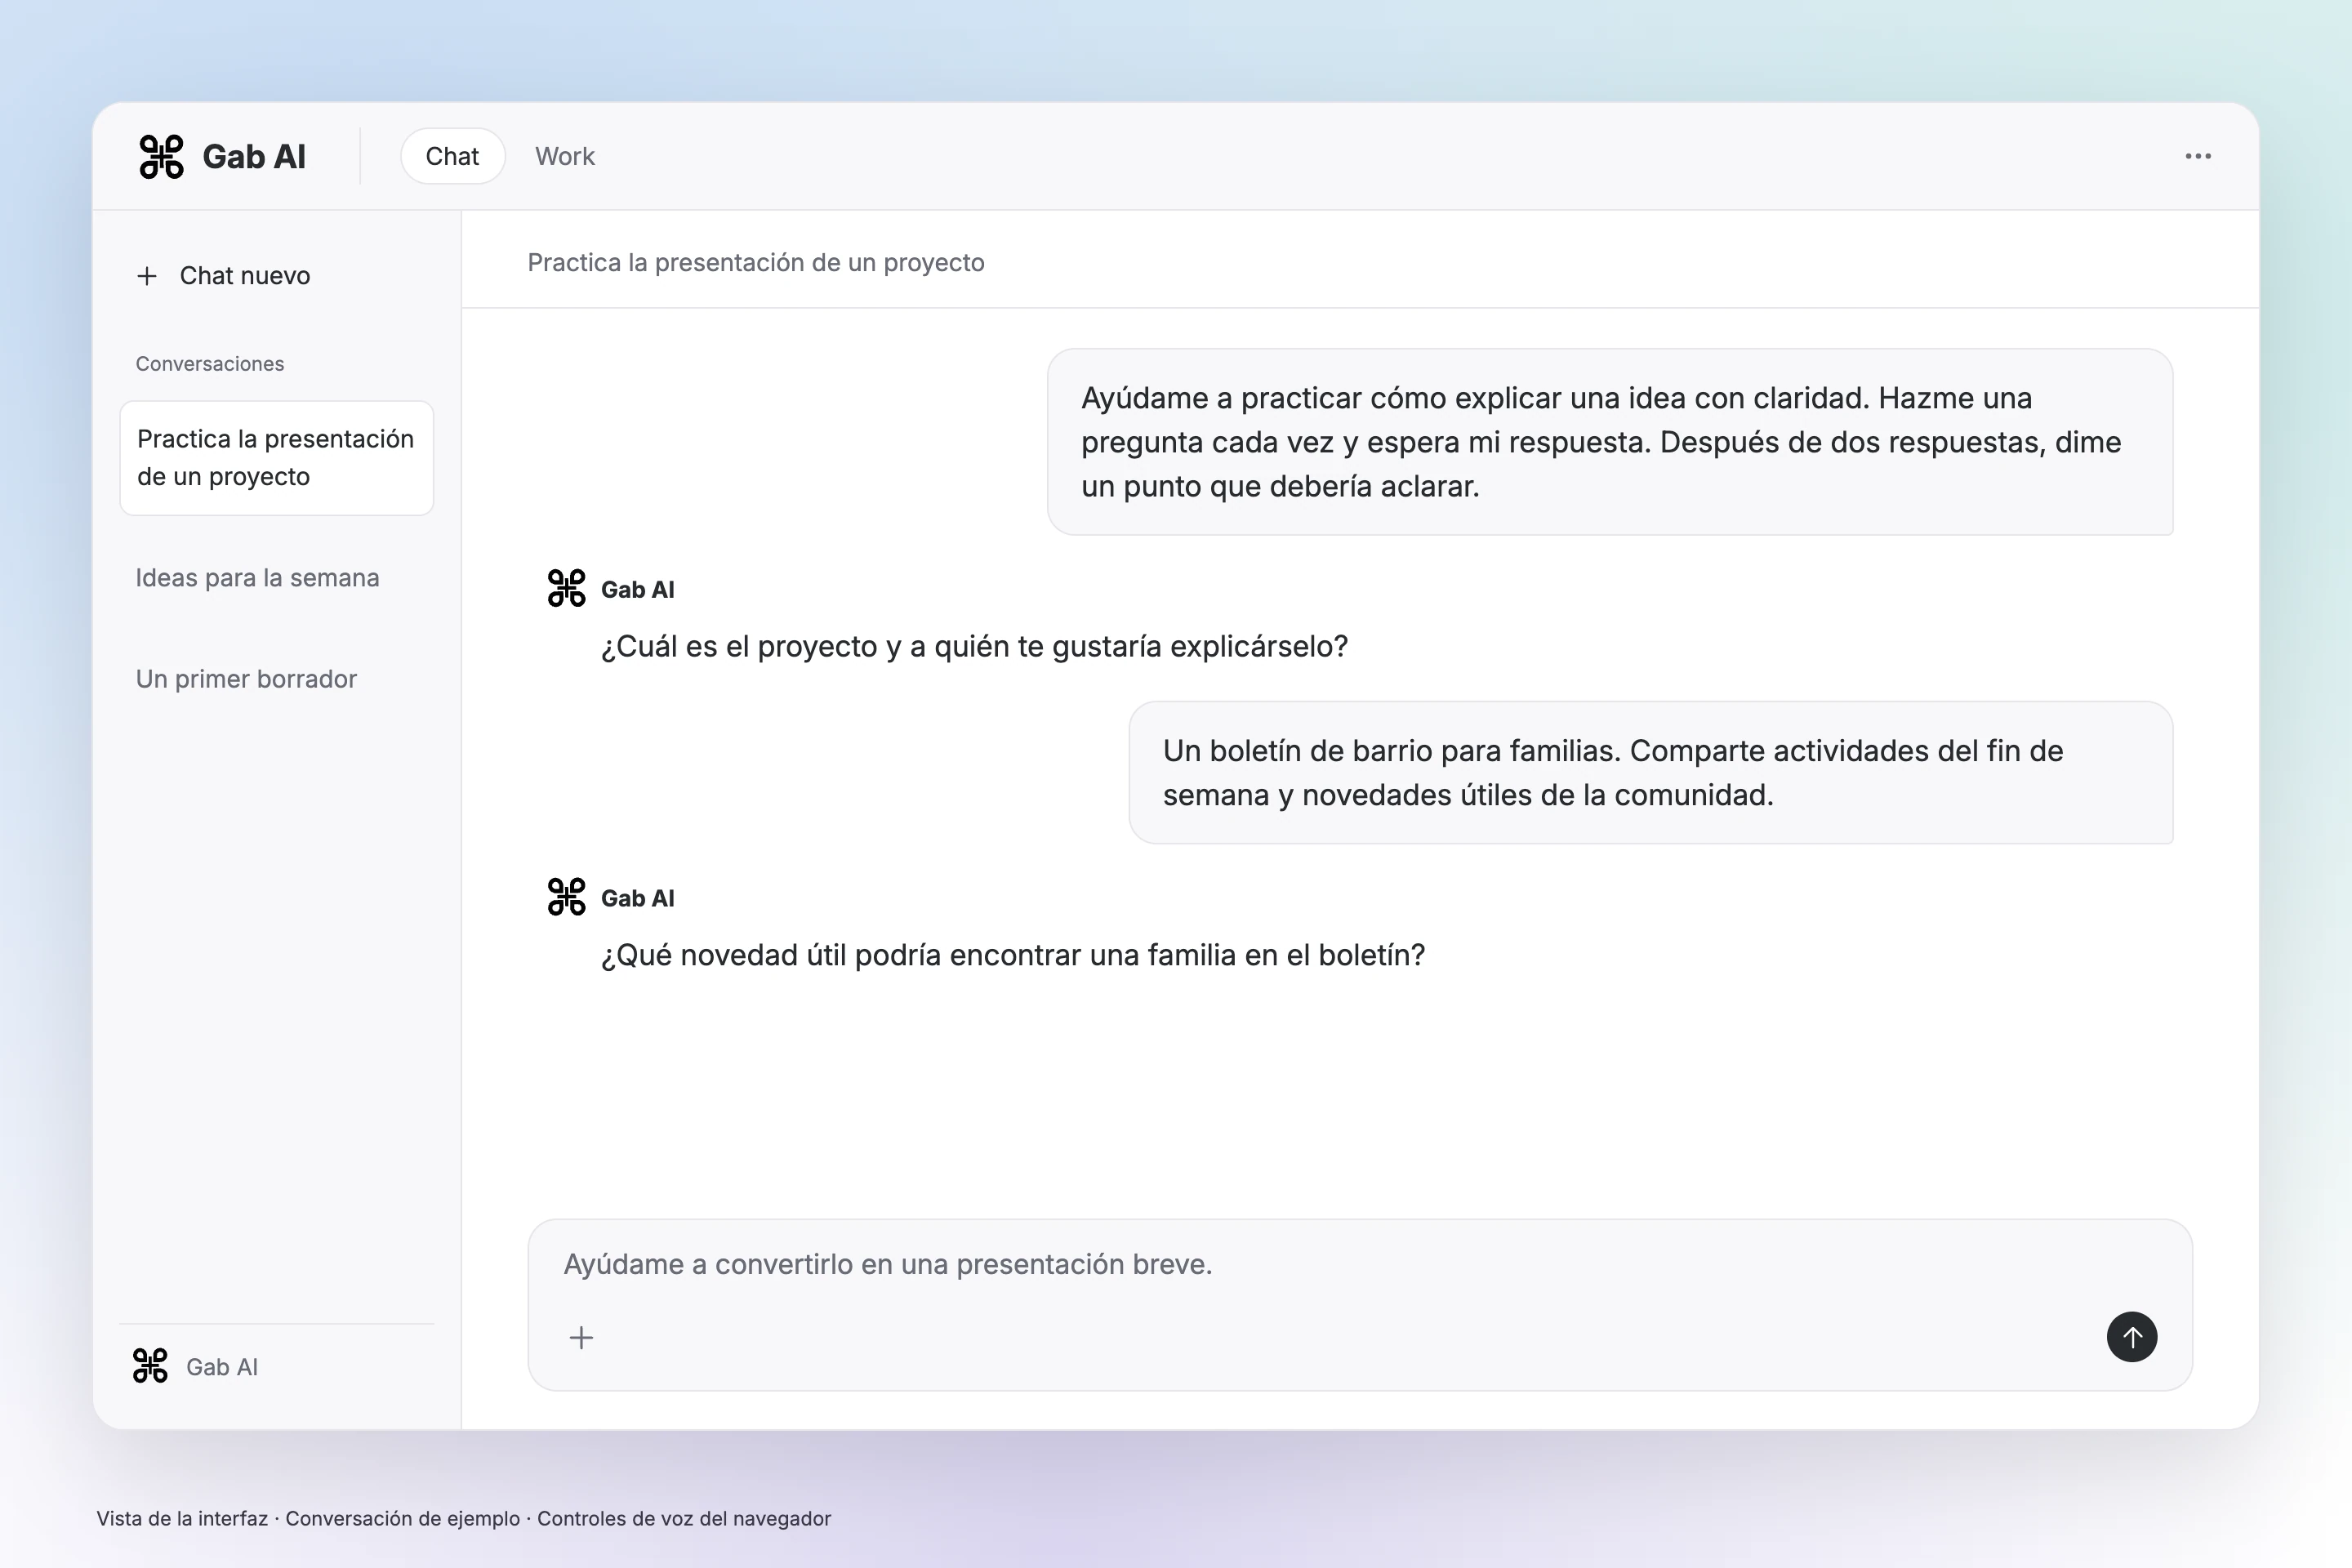The image size is (2352, 1568).
Task: Open the three-dot more options menu
Action: [x=2198, y=156]
